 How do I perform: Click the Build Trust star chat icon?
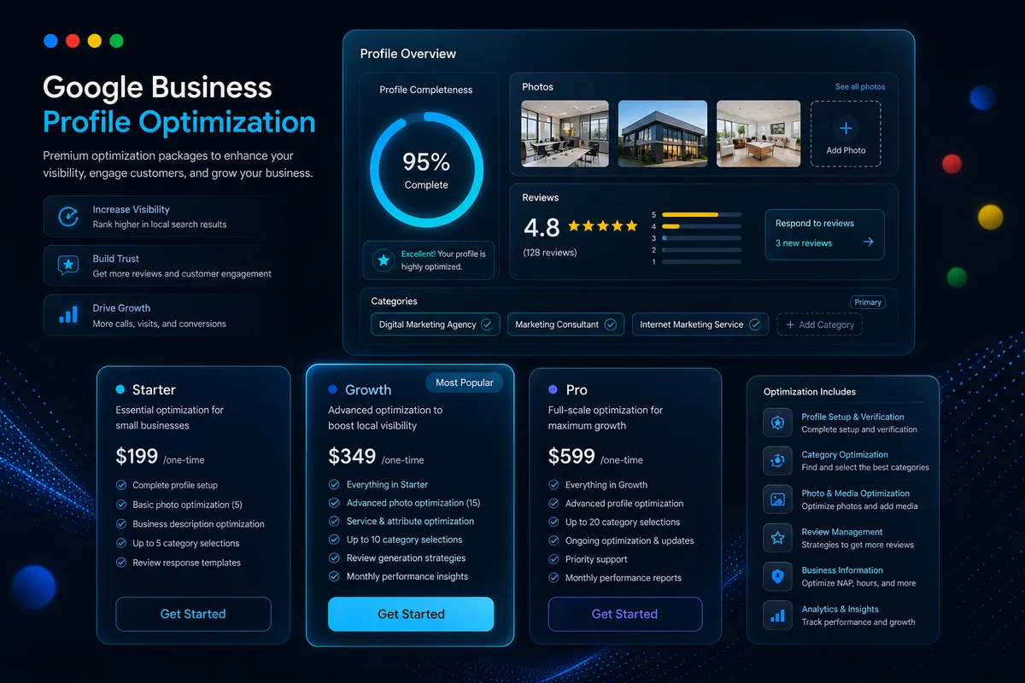(68, 266)
